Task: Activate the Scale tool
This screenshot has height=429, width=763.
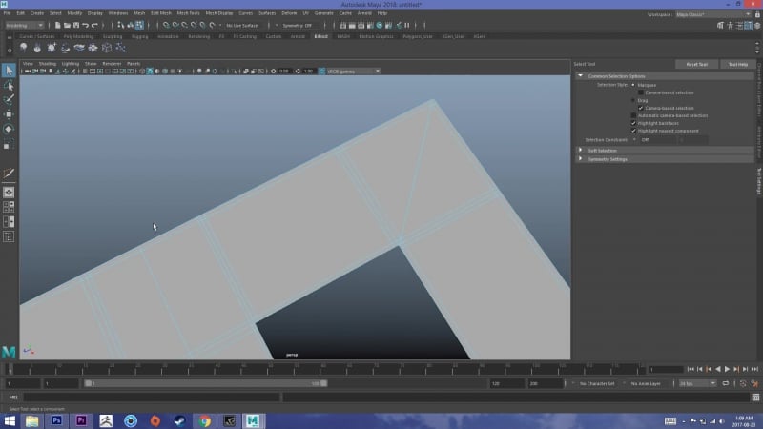Action: coord(9,145)
